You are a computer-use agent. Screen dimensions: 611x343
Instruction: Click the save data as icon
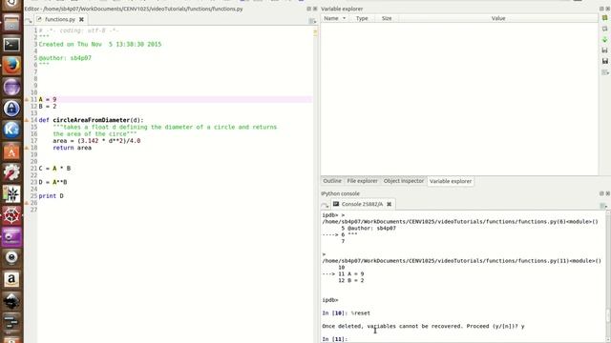(x=604, y=61)
